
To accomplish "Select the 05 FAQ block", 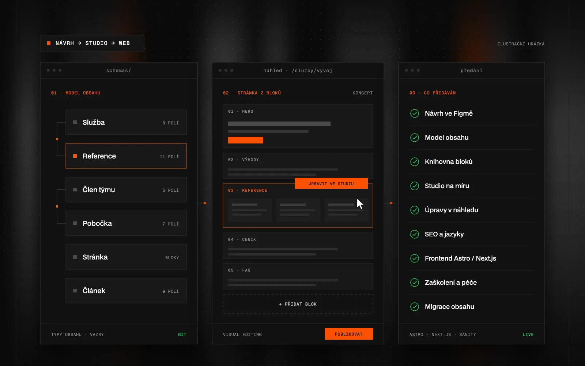I will click(x=298, y=276).
